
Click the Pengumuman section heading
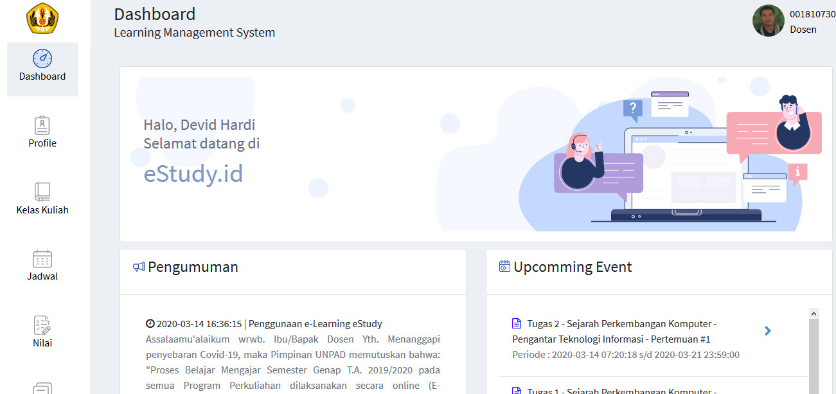[193, 267]
